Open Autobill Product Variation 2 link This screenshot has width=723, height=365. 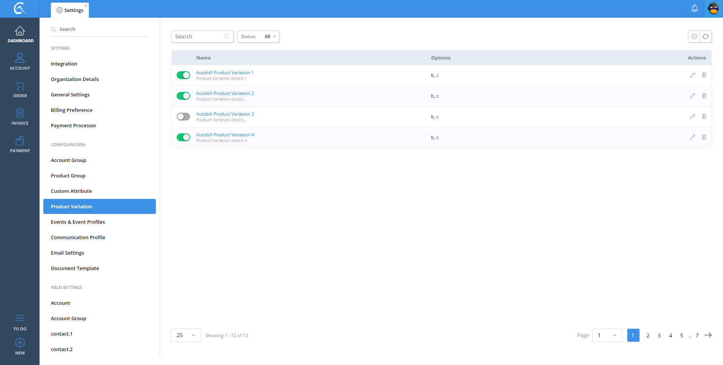225,93
